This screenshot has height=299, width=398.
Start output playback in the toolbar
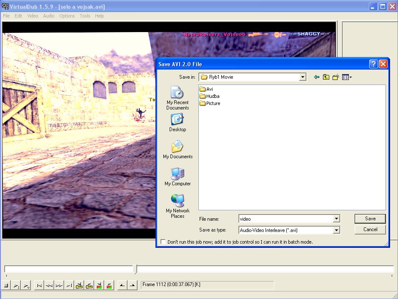[x=26, y=285]
